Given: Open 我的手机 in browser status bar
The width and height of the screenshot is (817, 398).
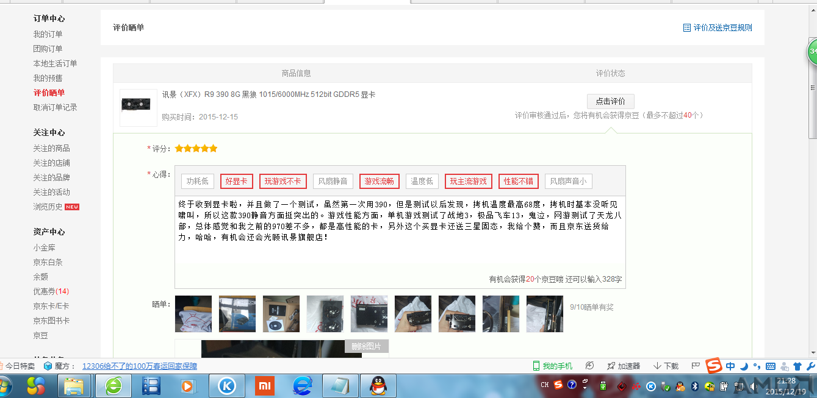Looking at the screenshot, I should (x=553, y=366).
